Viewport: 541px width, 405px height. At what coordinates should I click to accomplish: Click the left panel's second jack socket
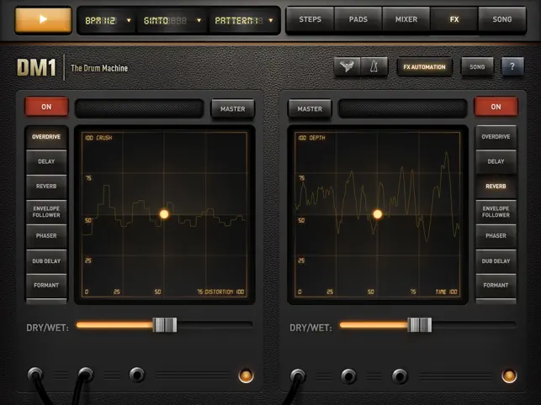(86, 374)
